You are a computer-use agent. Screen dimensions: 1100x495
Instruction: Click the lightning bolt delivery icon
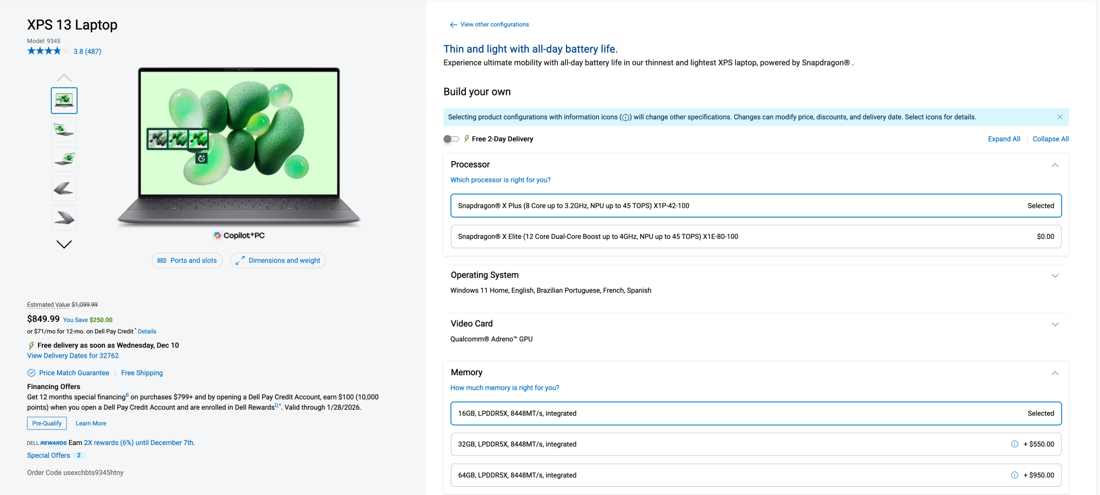[x=31, y=346]
